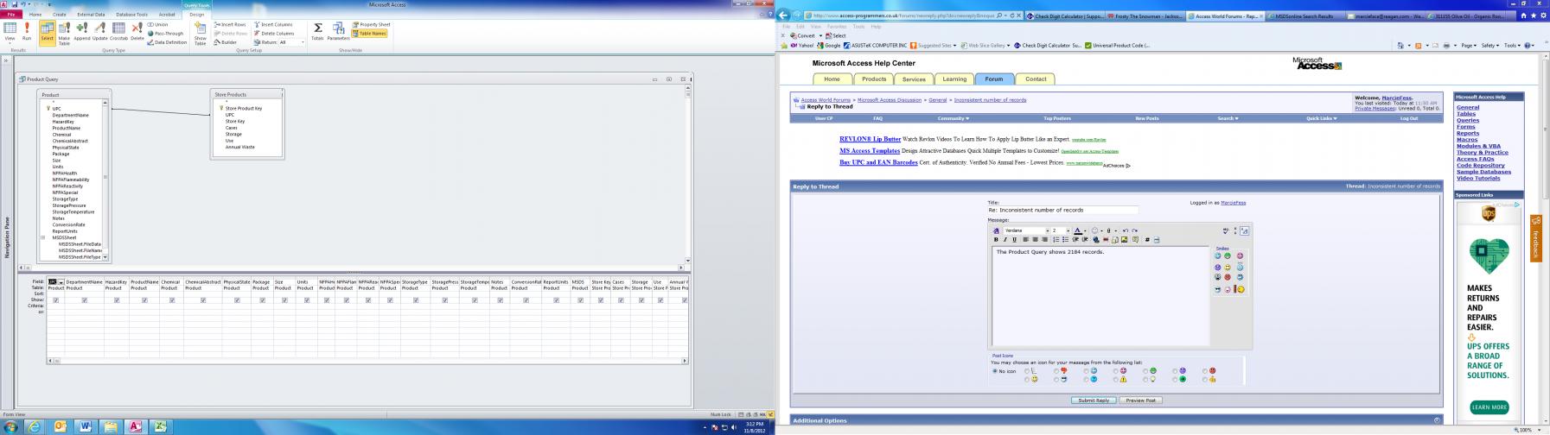The height and width of the screenshot is (435, 1550).
Task: Open Excel from the Windows taskbar
Action: pyautogui.click(x=161, y=426)
